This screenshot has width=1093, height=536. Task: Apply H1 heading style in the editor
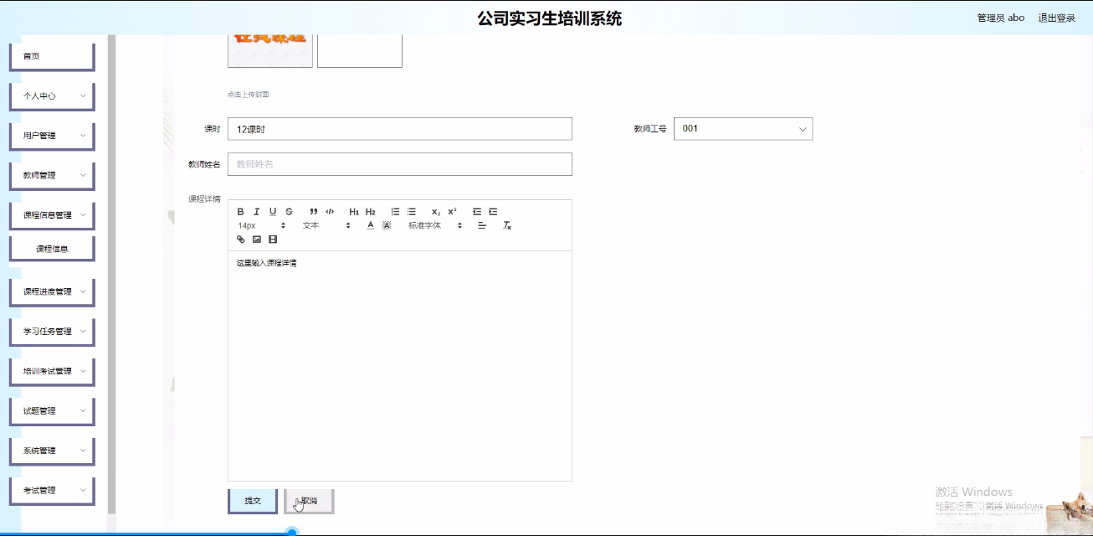355,211
